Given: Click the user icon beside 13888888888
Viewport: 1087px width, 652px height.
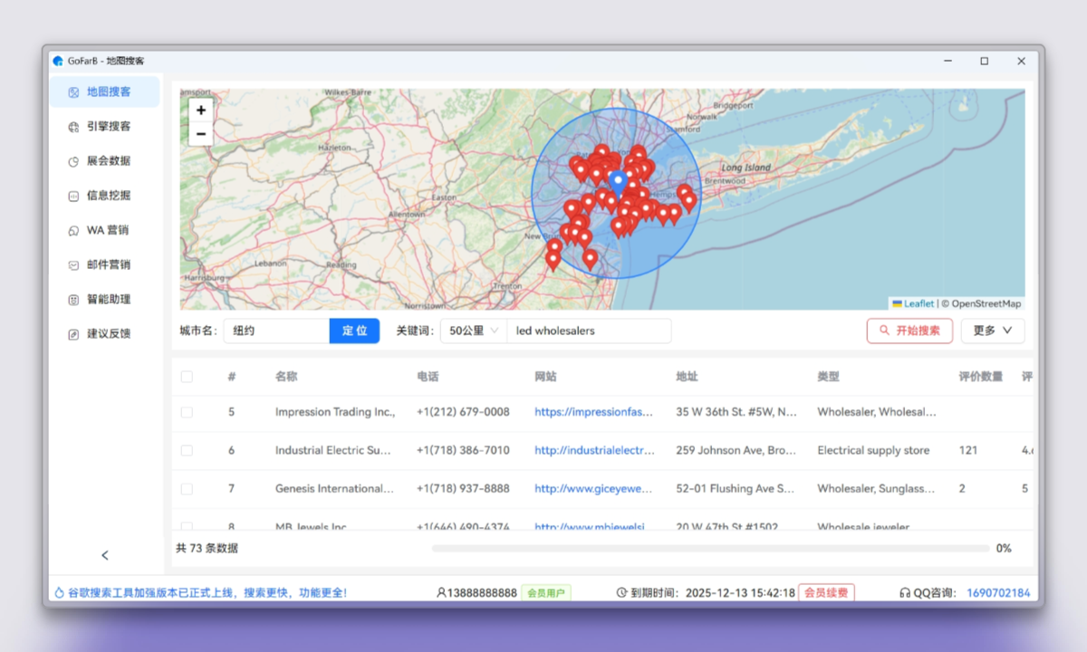Looking at the screenshot, I should coord(441,593).
